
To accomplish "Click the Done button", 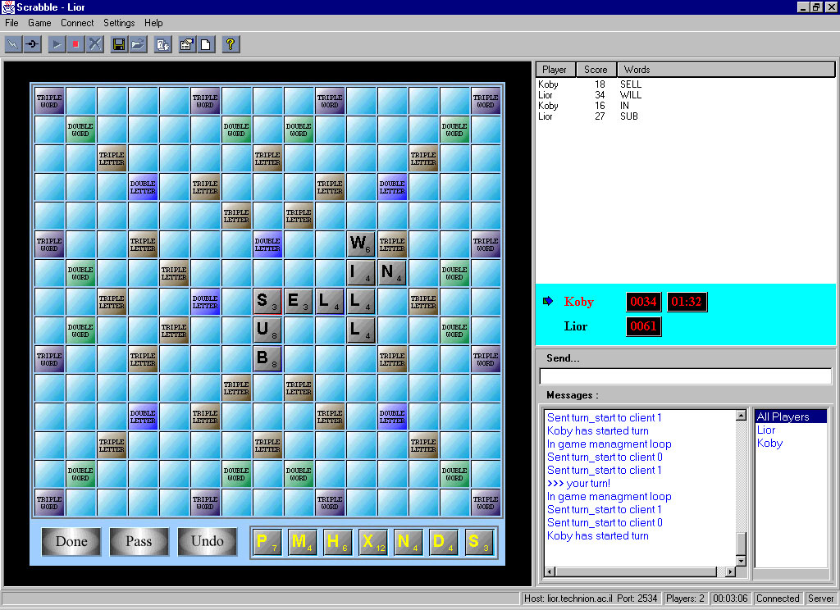I will (x=71, y=541).
